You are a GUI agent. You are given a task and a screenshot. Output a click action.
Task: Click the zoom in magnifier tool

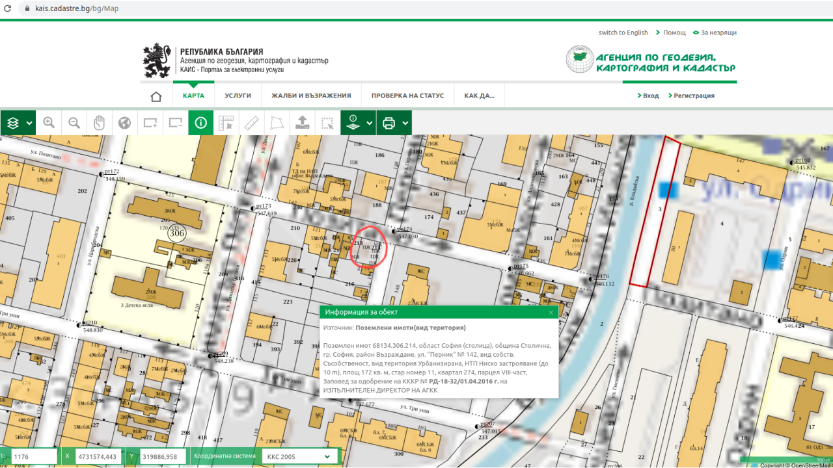tap(49, 123)
